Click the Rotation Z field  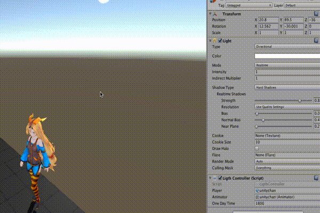(x=314, y=26)
